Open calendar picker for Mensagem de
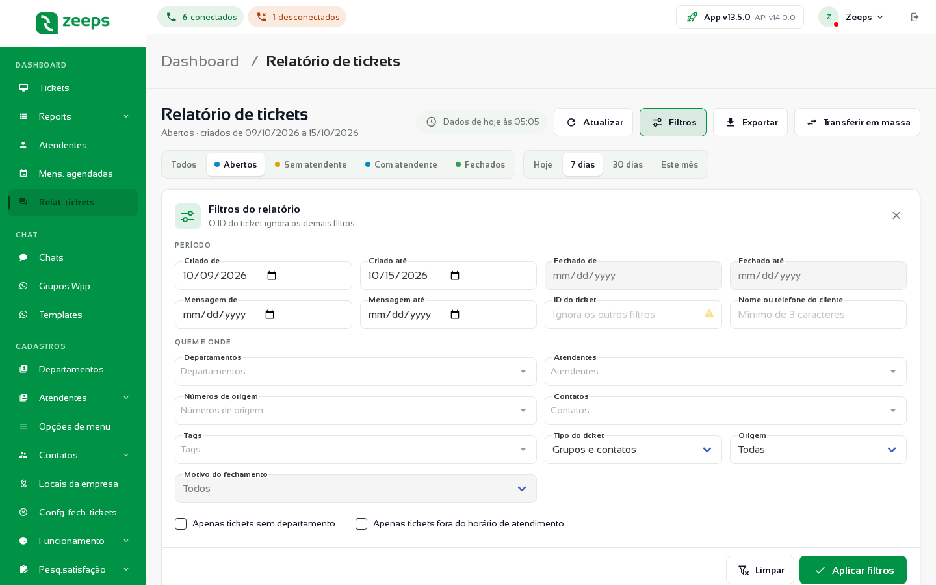Screen dimensions: 936x585 point(270,315)
